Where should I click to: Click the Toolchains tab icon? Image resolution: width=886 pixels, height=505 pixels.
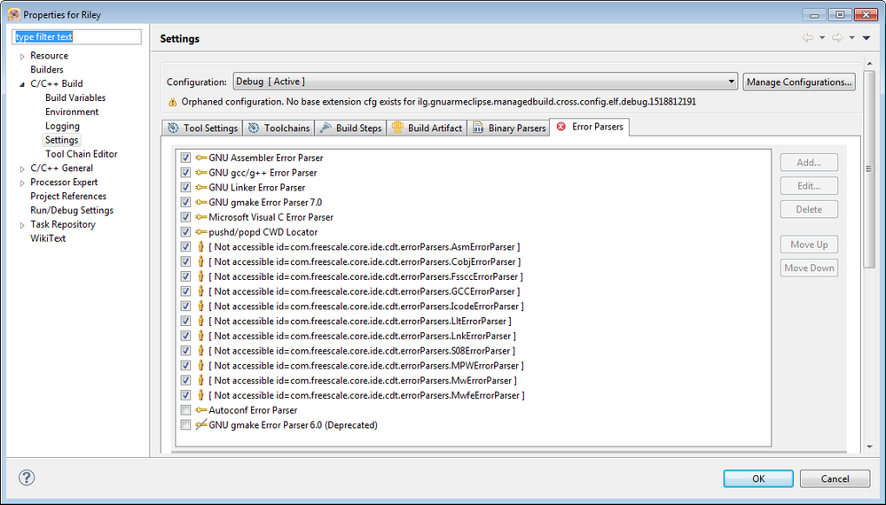click(x=254, y=128)
